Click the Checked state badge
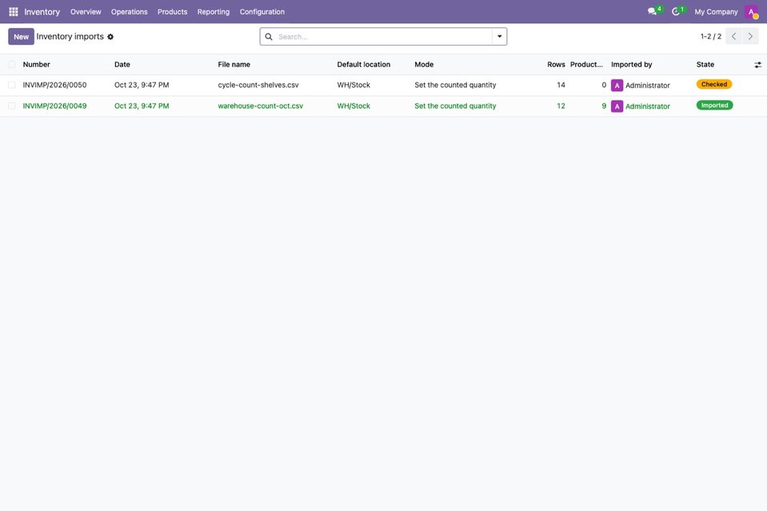 point(714,85)
